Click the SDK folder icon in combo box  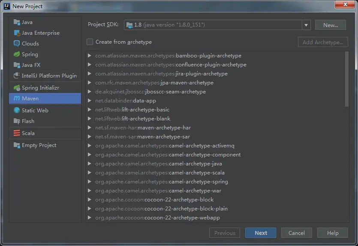129,25
